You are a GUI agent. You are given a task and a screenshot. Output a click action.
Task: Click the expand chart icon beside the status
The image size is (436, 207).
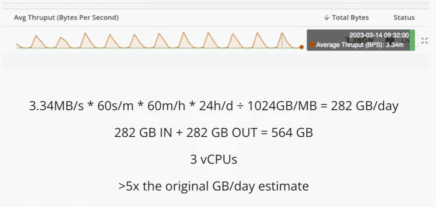pos(425,41)
